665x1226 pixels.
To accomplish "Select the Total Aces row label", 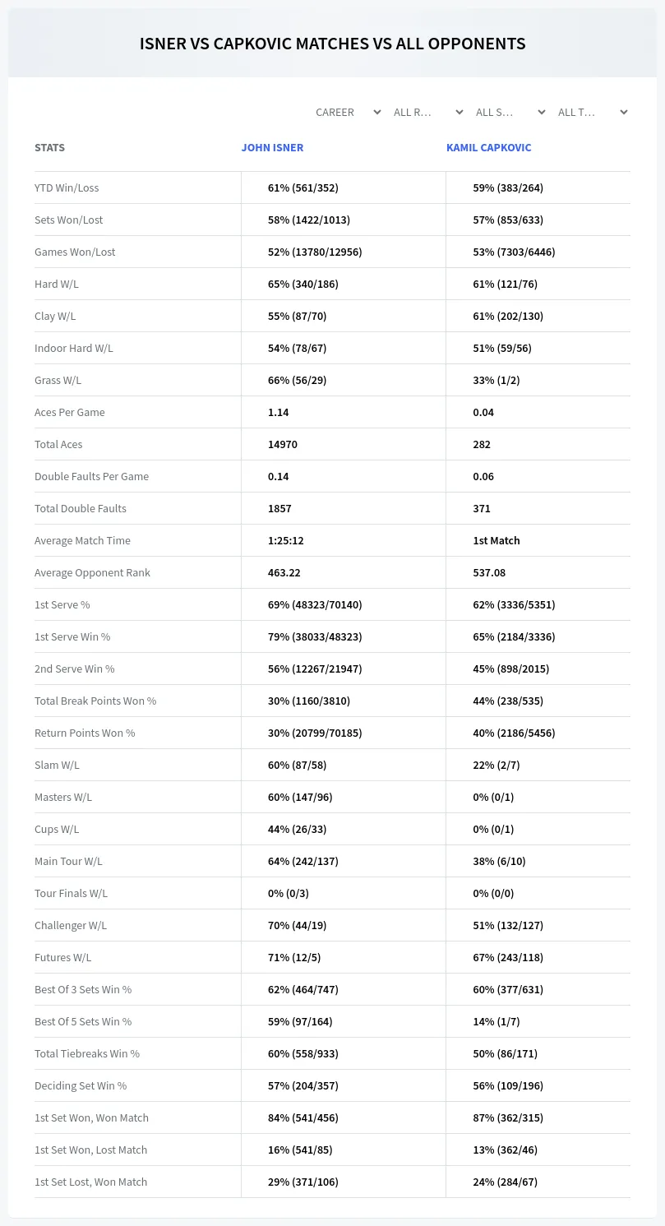I will tap(58, 444).
